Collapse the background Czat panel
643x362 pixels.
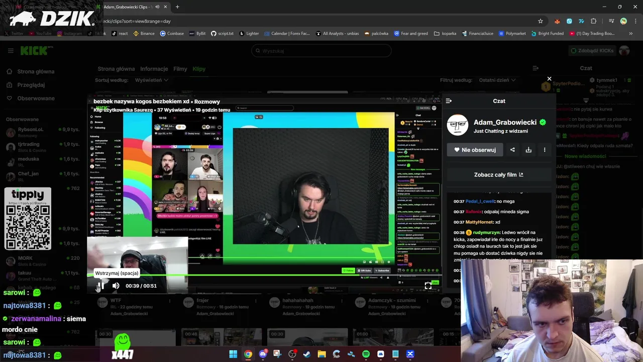(x=535, y=68)
